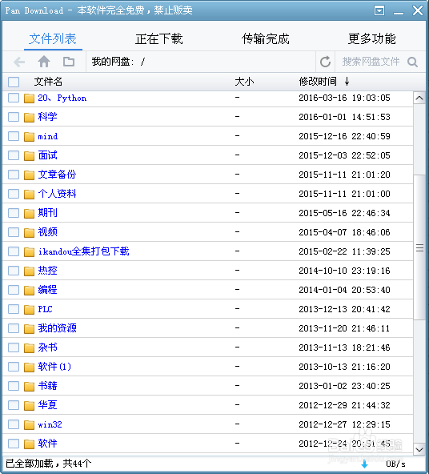Refresh the file list
This screenshot has height=474, width=429.
pyautogui.click(x=326, y=62)
